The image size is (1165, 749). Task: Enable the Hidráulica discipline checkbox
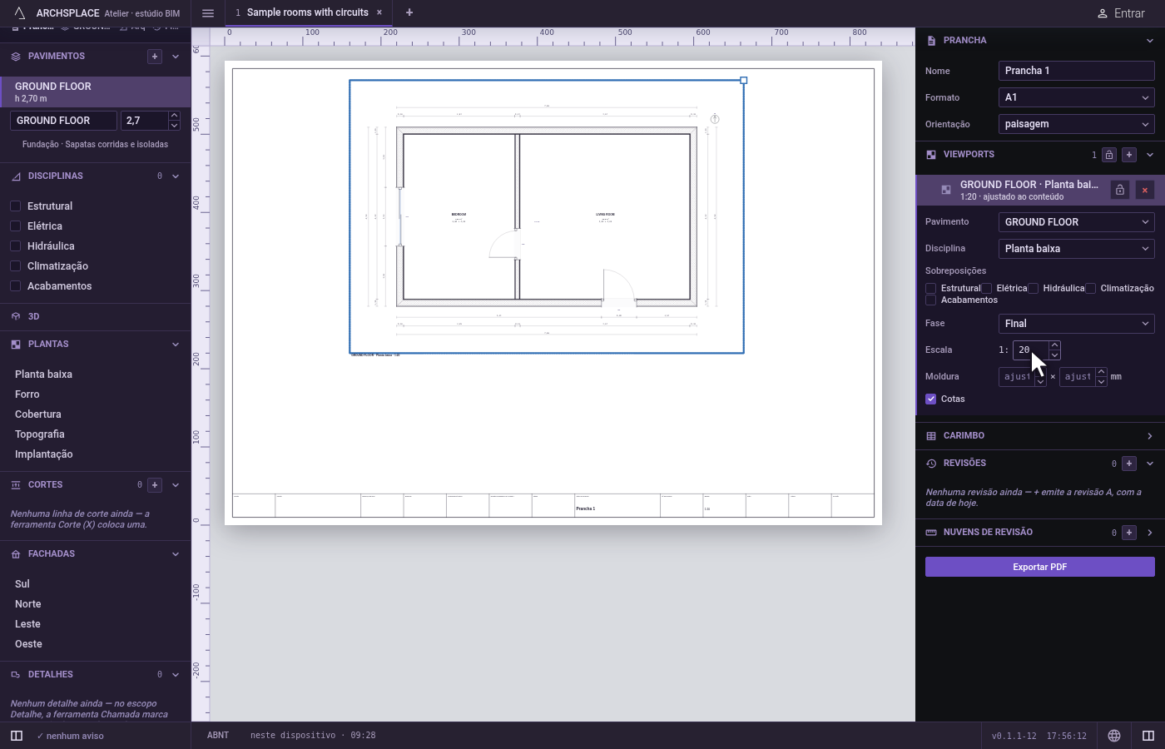click(x=15, y=246)
